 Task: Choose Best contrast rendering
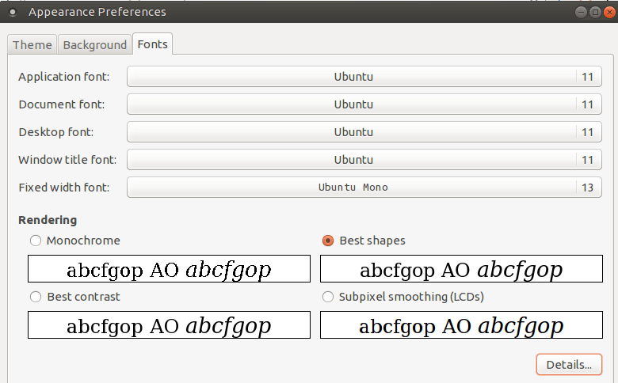[35, 297]
